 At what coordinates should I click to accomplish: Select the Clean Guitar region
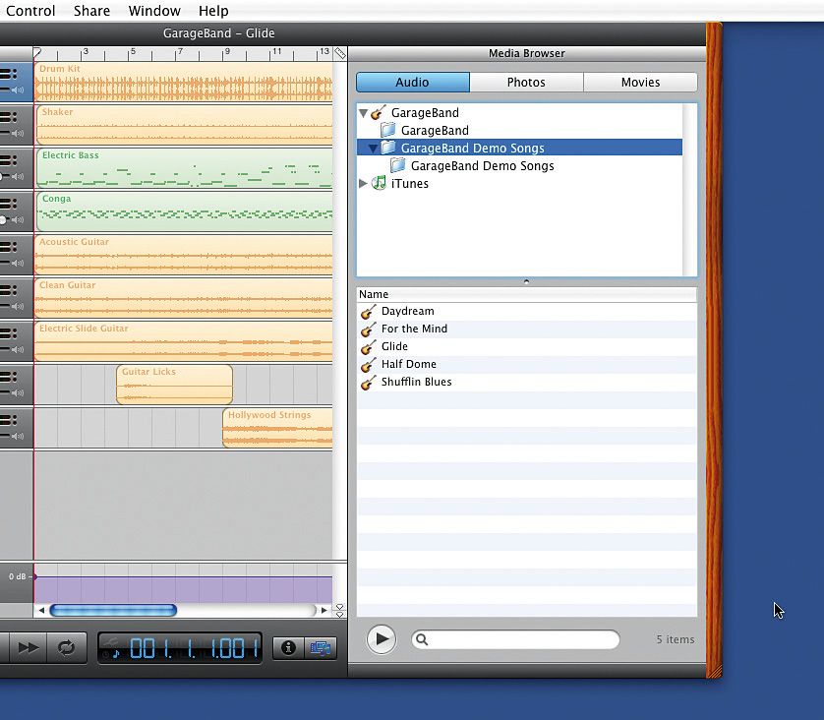point(184,298)
